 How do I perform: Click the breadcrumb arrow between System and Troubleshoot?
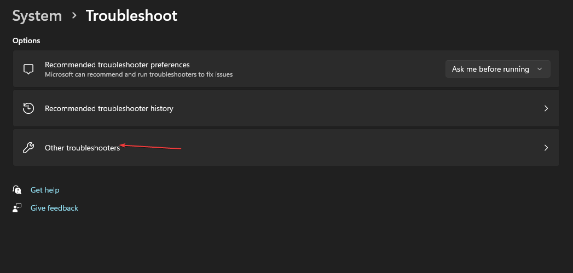coord(74,16)
